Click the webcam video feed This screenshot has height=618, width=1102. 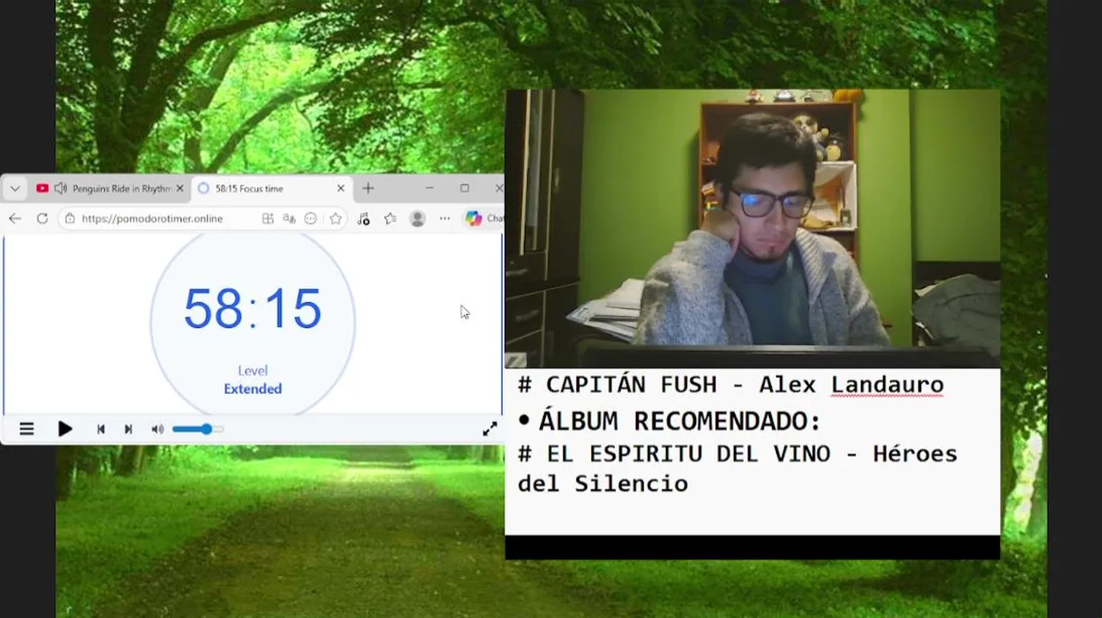tap(753, 228)
